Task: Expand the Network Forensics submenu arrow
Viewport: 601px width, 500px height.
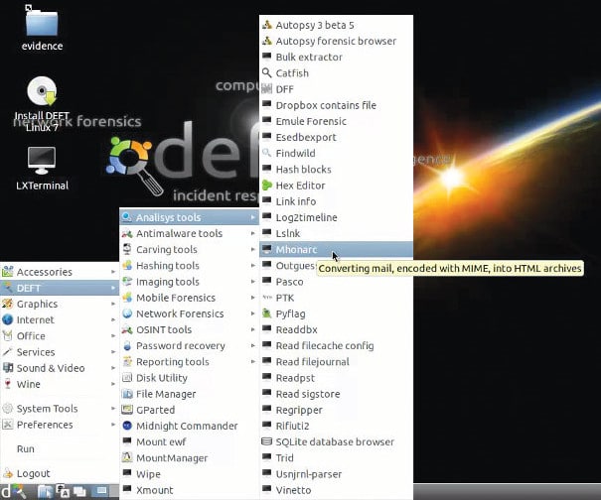Action: coord(253,313)
